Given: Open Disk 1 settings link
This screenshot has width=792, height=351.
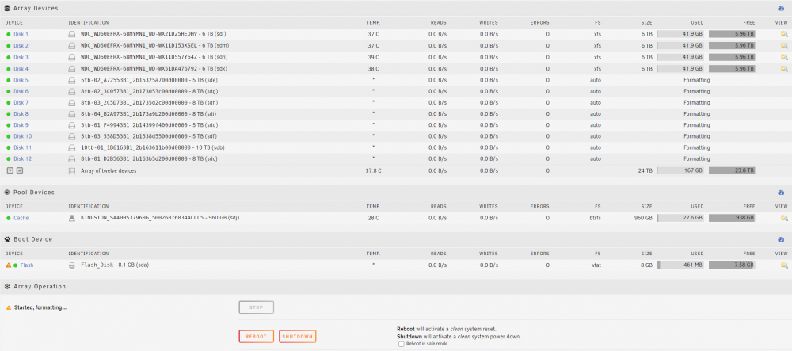Looking at the screenshot, I should (x=21, y=34).
